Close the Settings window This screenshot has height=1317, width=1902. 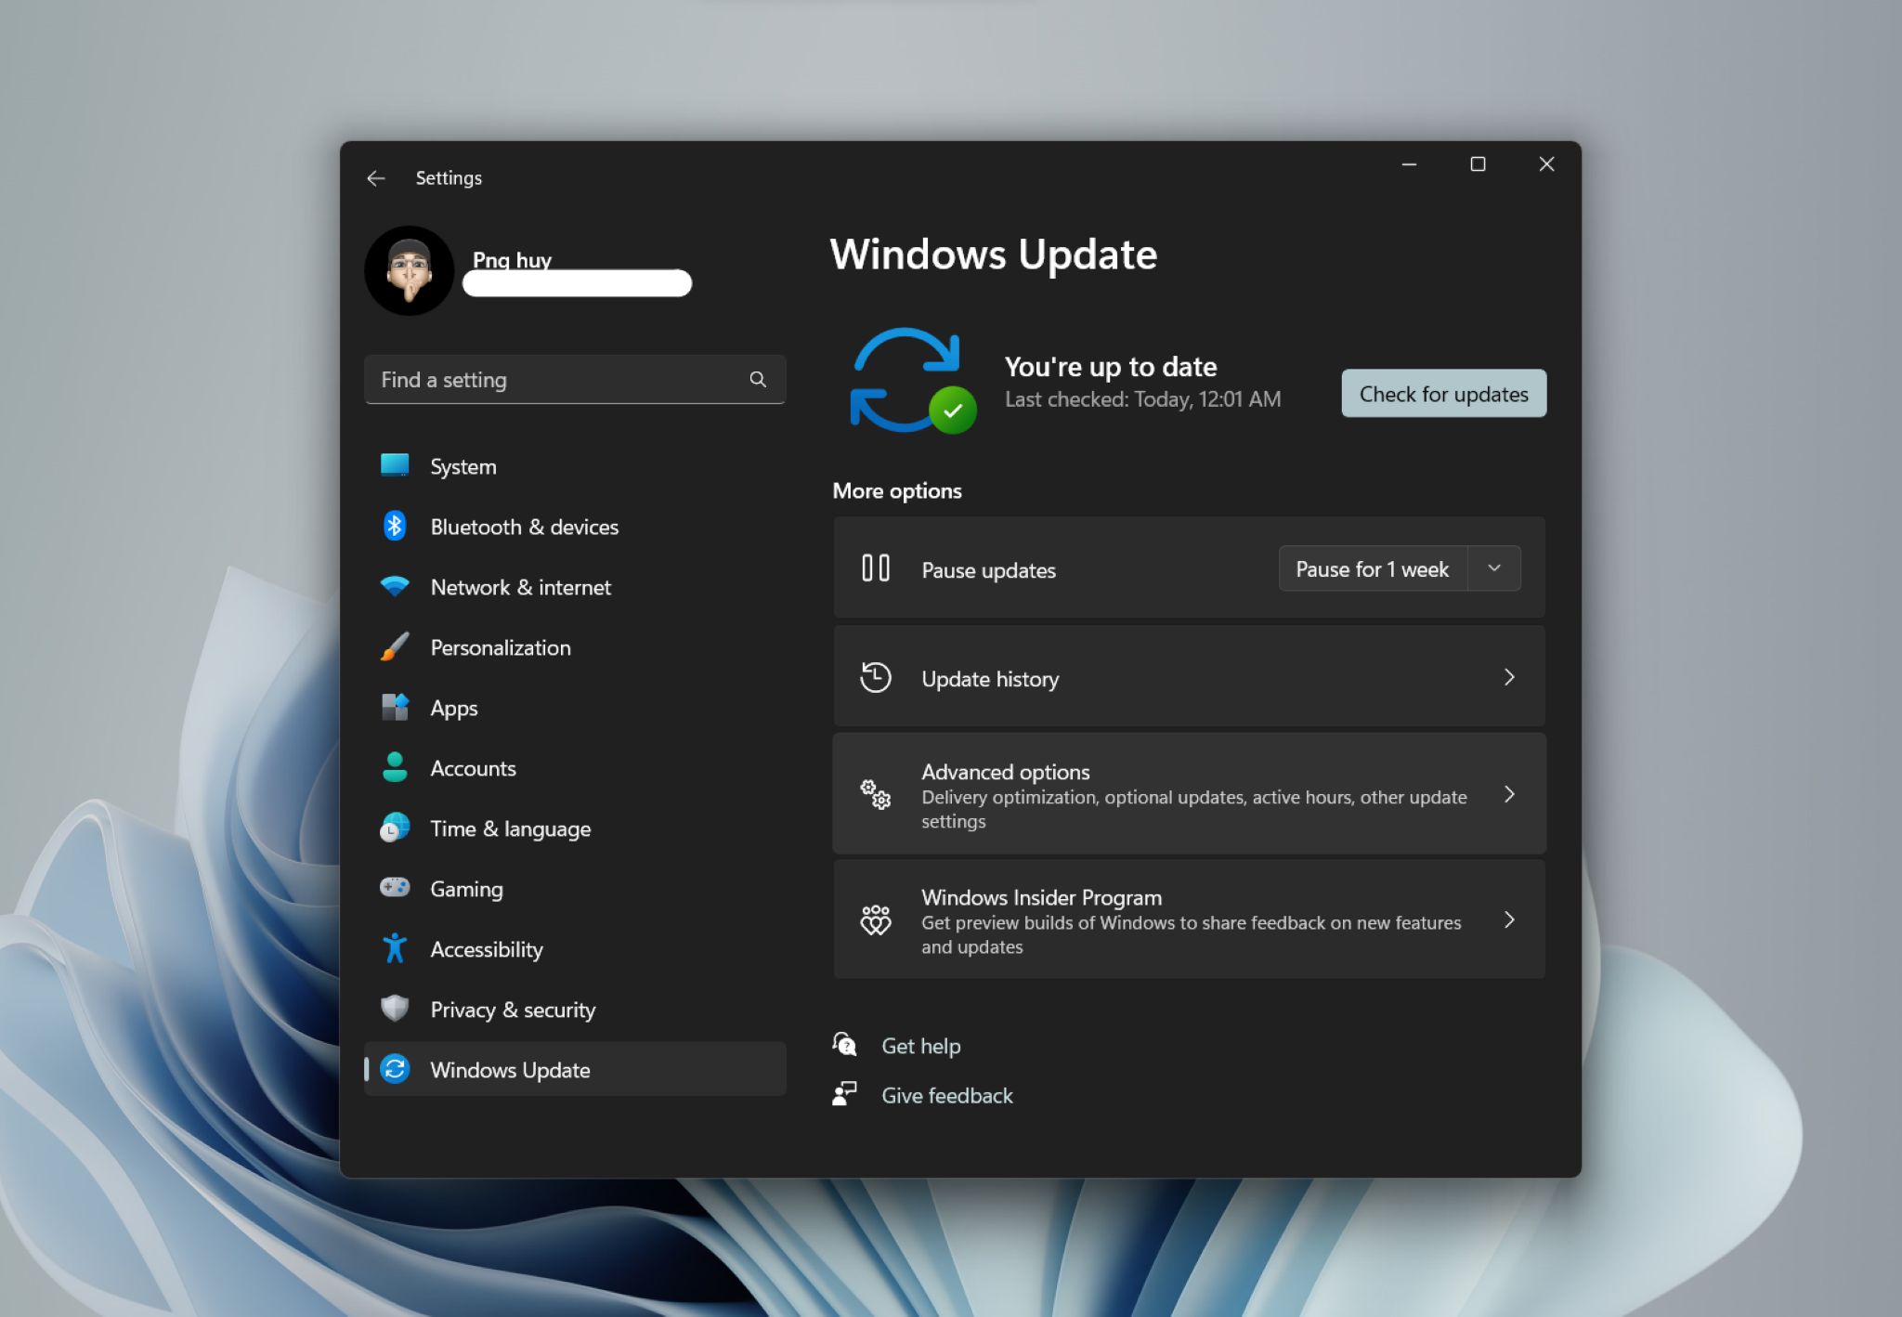[1546, 164]
